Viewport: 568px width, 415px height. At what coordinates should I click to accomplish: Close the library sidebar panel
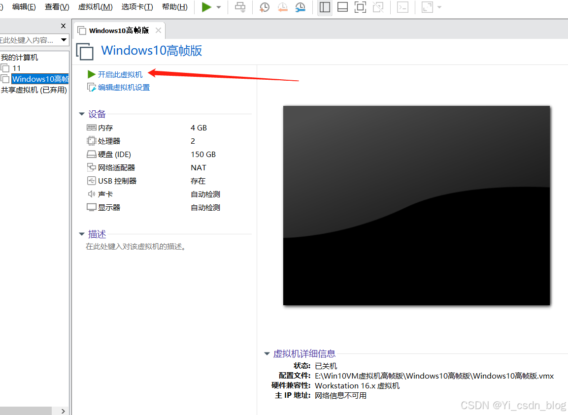[x=64, y=26]
